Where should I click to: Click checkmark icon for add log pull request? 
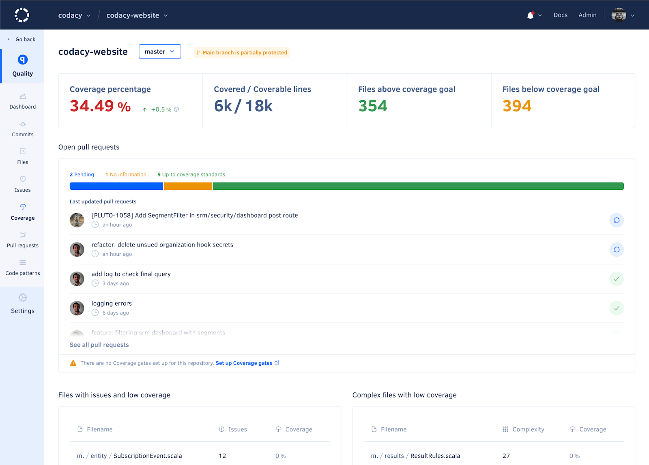pyautogui.click(x=617, y=279)
